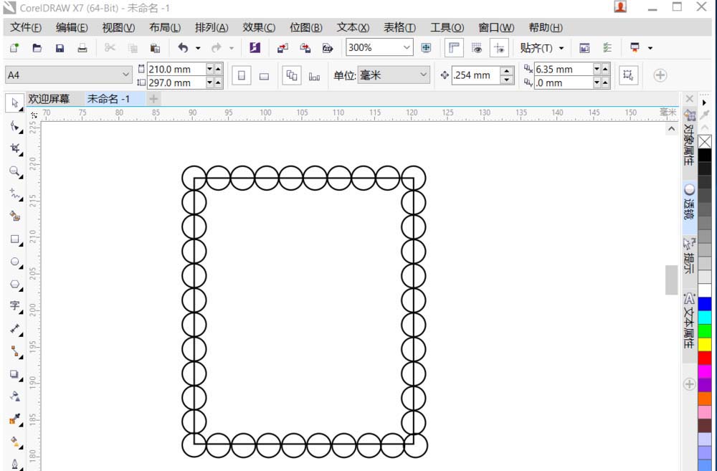Select the Ellipse tool
This screenshot has width=717, height=471.
[x=13, y=260]
